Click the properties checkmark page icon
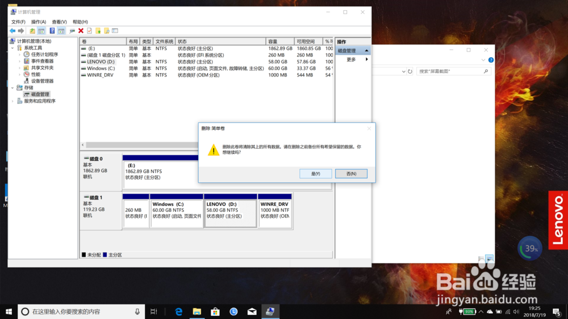Image resolution: width=568 pixels, height=319 pixels. [x=90, y=31]
